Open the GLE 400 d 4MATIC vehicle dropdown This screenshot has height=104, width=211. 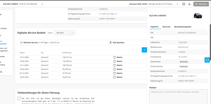pos(23,4)
